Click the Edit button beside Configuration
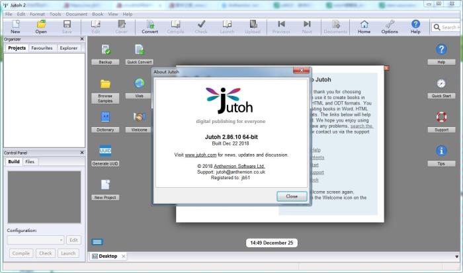The height and width of the screenshot is (273, 463). tap(73, 240)
